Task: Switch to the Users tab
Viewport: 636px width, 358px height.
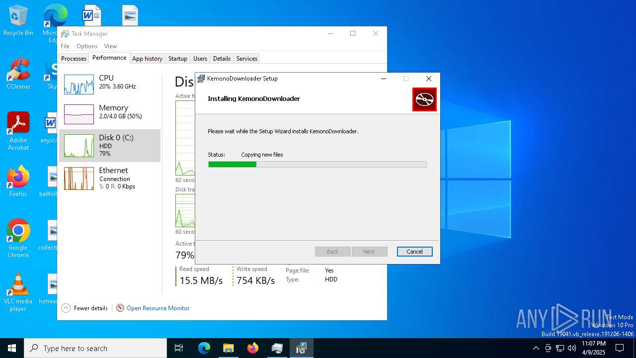Action: coord(200,59)
